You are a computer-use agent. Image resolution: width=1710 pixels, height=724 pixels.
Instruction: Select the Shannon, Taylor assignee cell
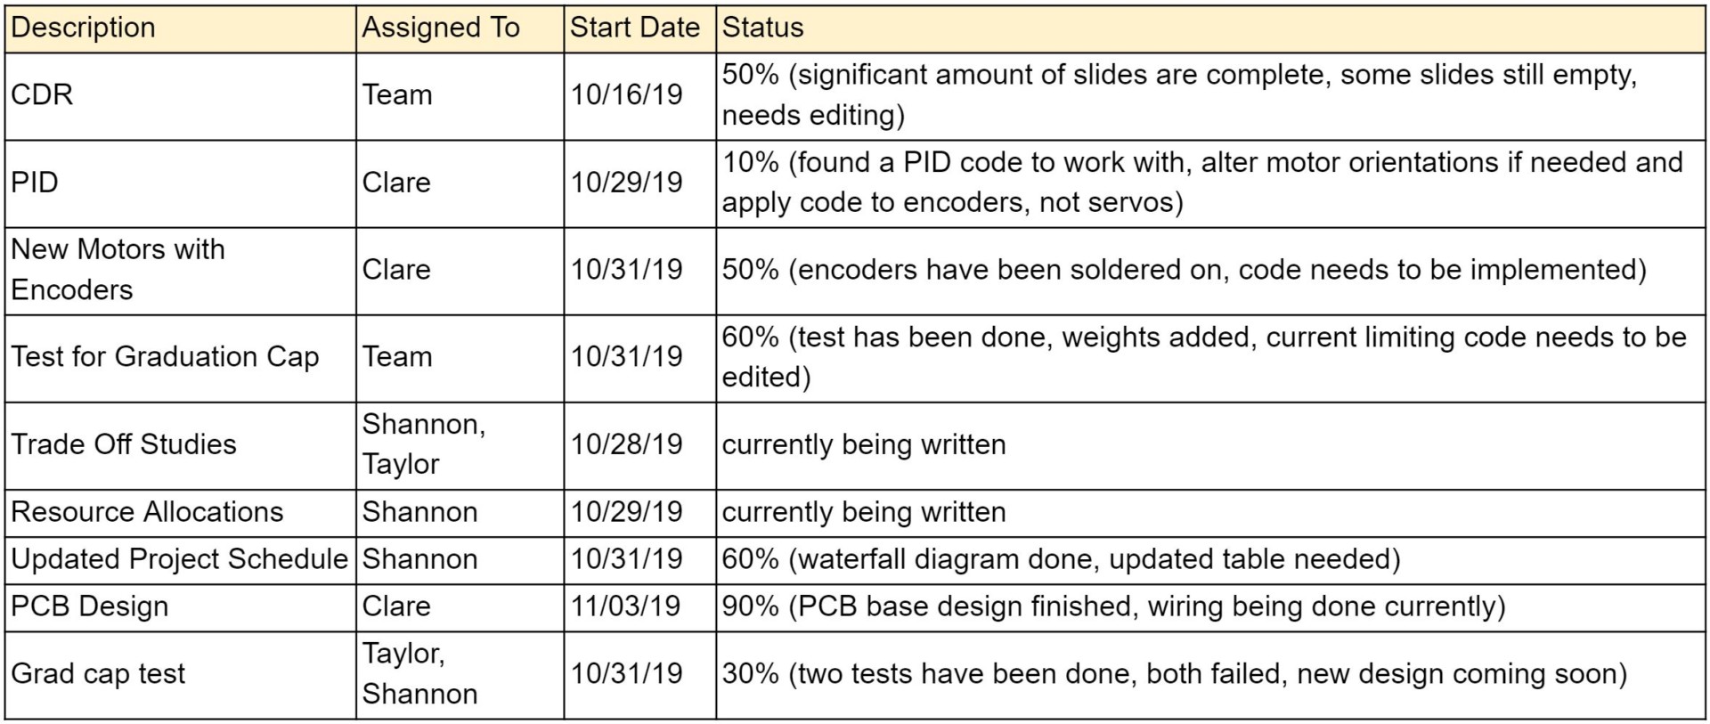pos(460,445)
